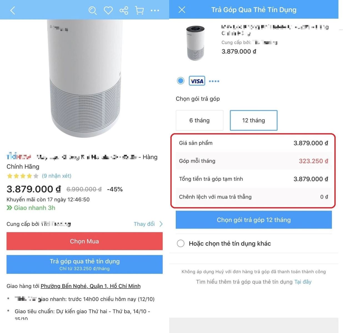The height and width of the screenshot is (333, 343).
Task: Change delivery address Phường Bến Nghé link
Action: 91,286
